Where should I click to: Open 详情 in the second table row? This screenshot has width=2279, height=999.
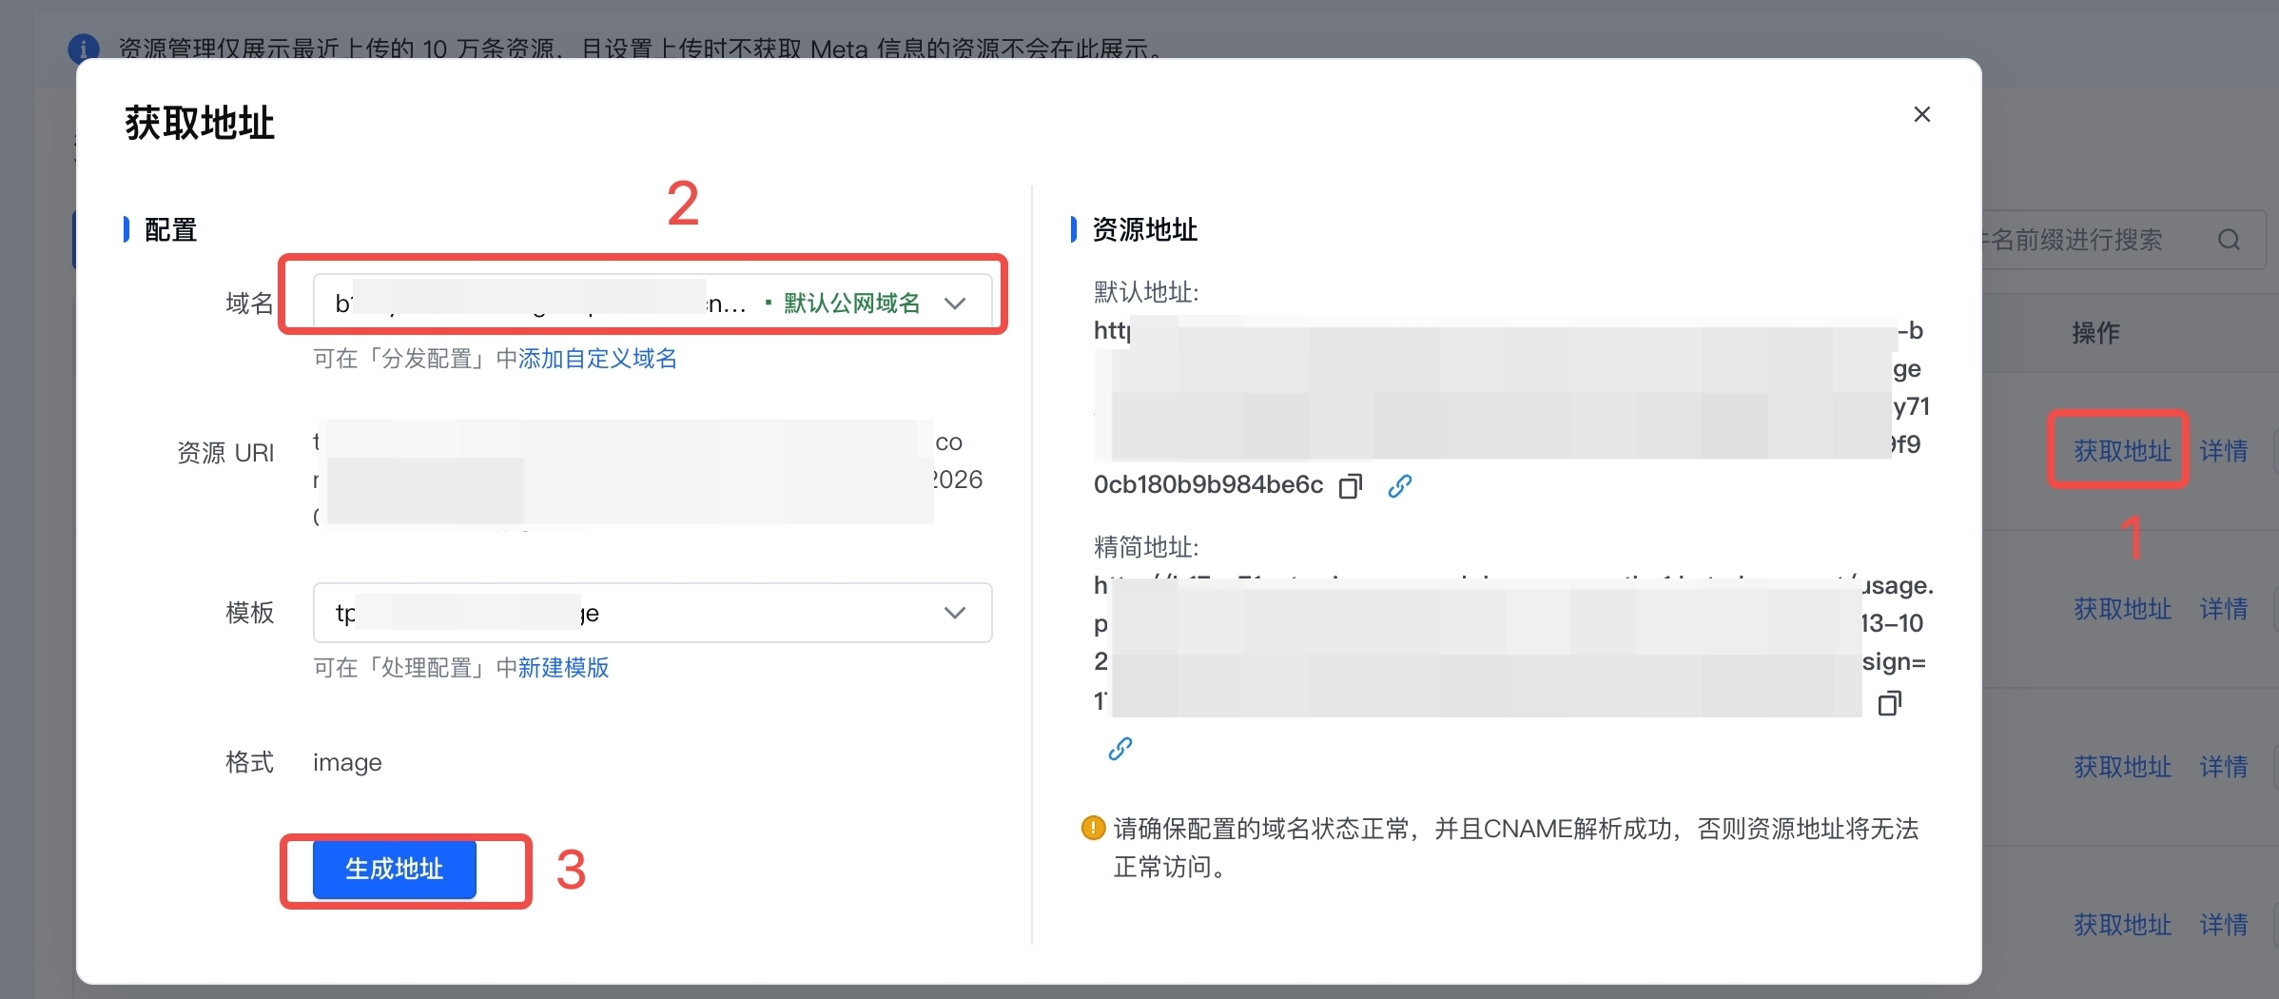click(2224, 608)
